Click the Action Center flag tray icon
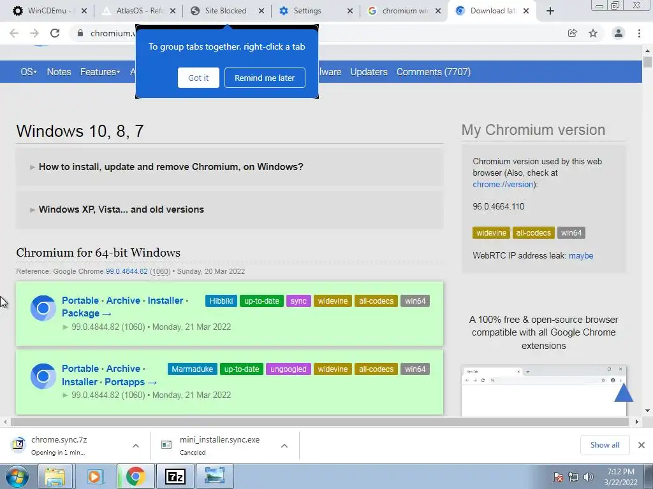This screenshot has height=489, width=653. click(557, 478)
